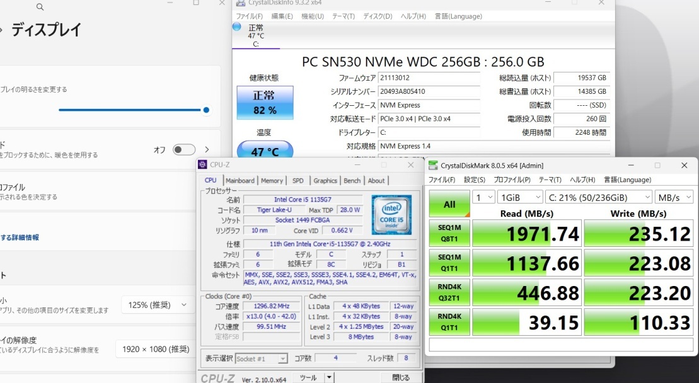This screenshot has width=699, height=383.
Task: Select the blue C: drive status orb
Action: [x=237, y=26]
